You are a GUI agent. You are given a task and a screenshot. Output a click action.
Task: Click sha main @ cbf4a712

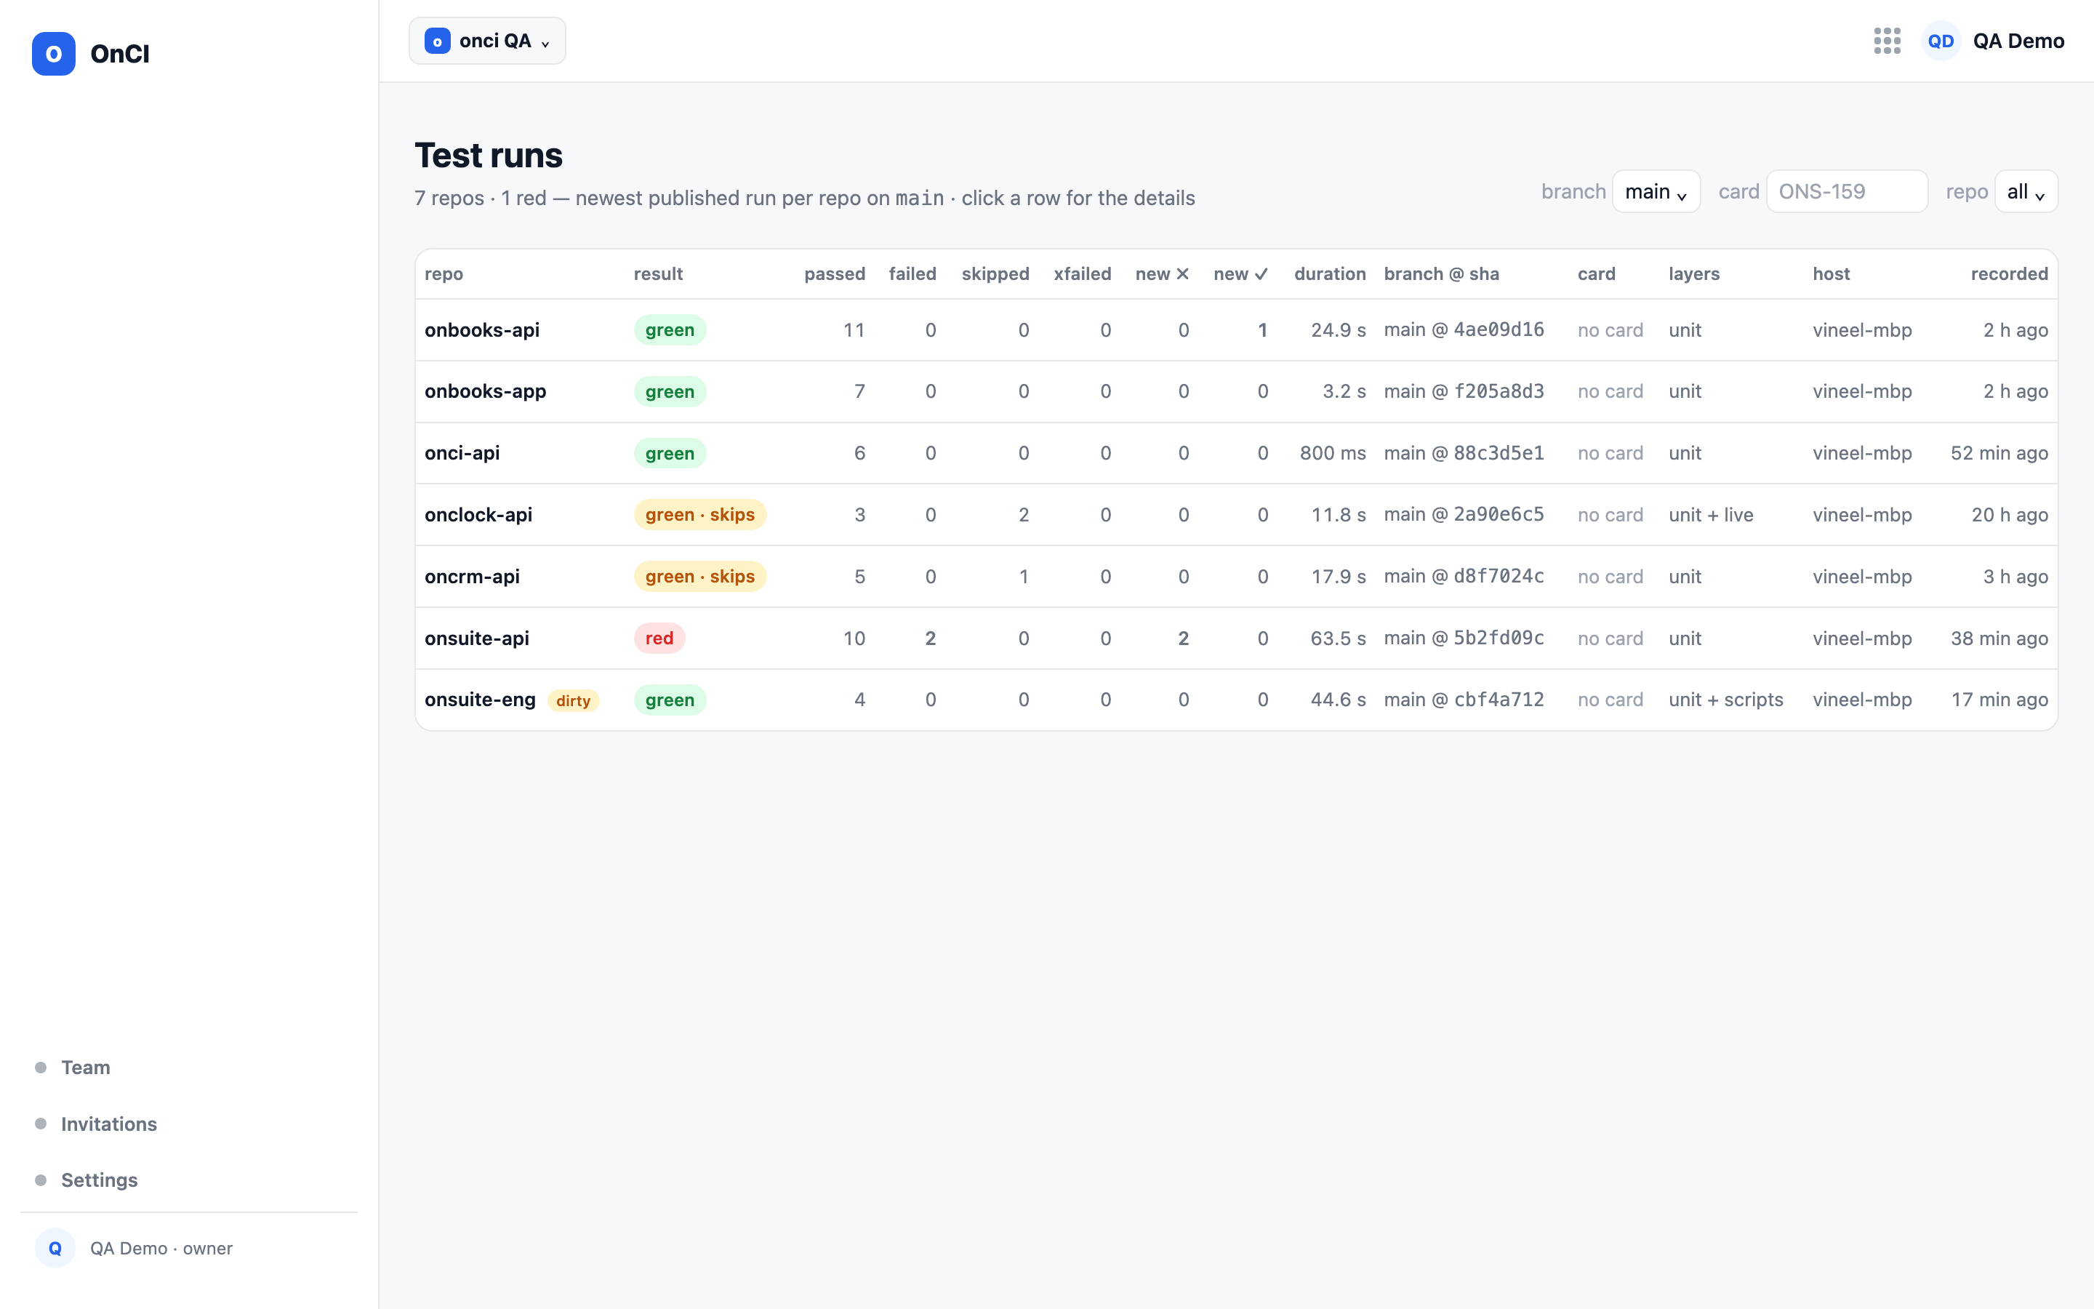[1464, 700]
